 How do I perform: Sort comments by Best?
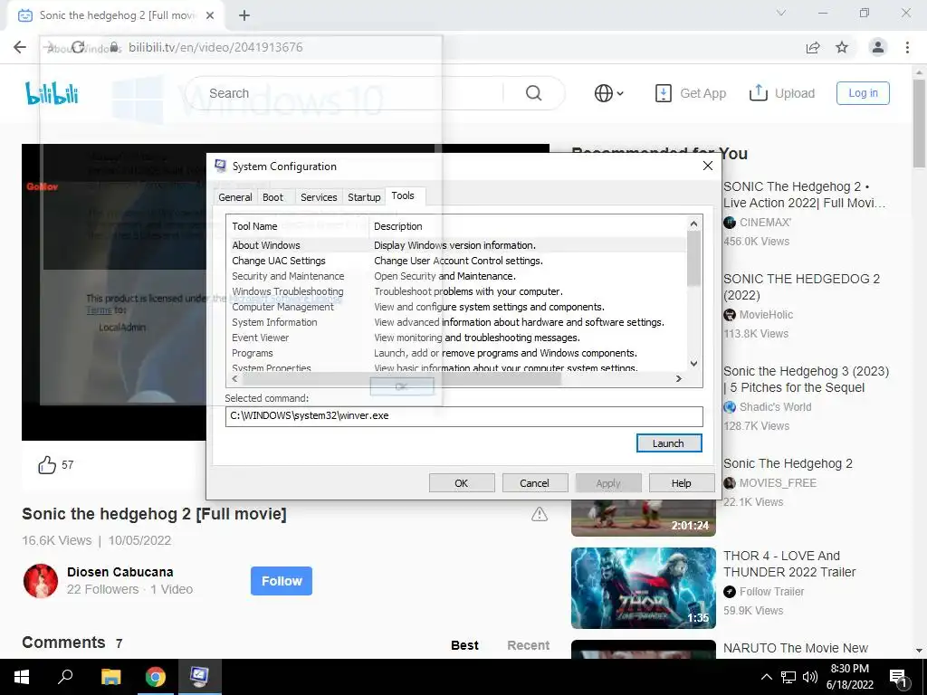pyautogui.click(x=464, y=645)
